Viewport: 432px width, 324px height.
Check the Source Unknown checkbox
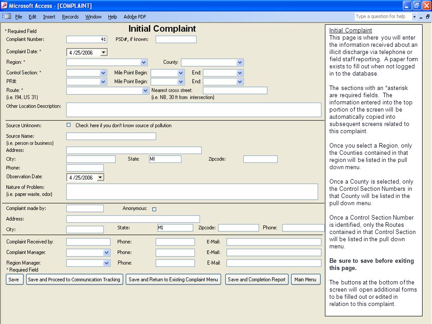coord(68,125)
